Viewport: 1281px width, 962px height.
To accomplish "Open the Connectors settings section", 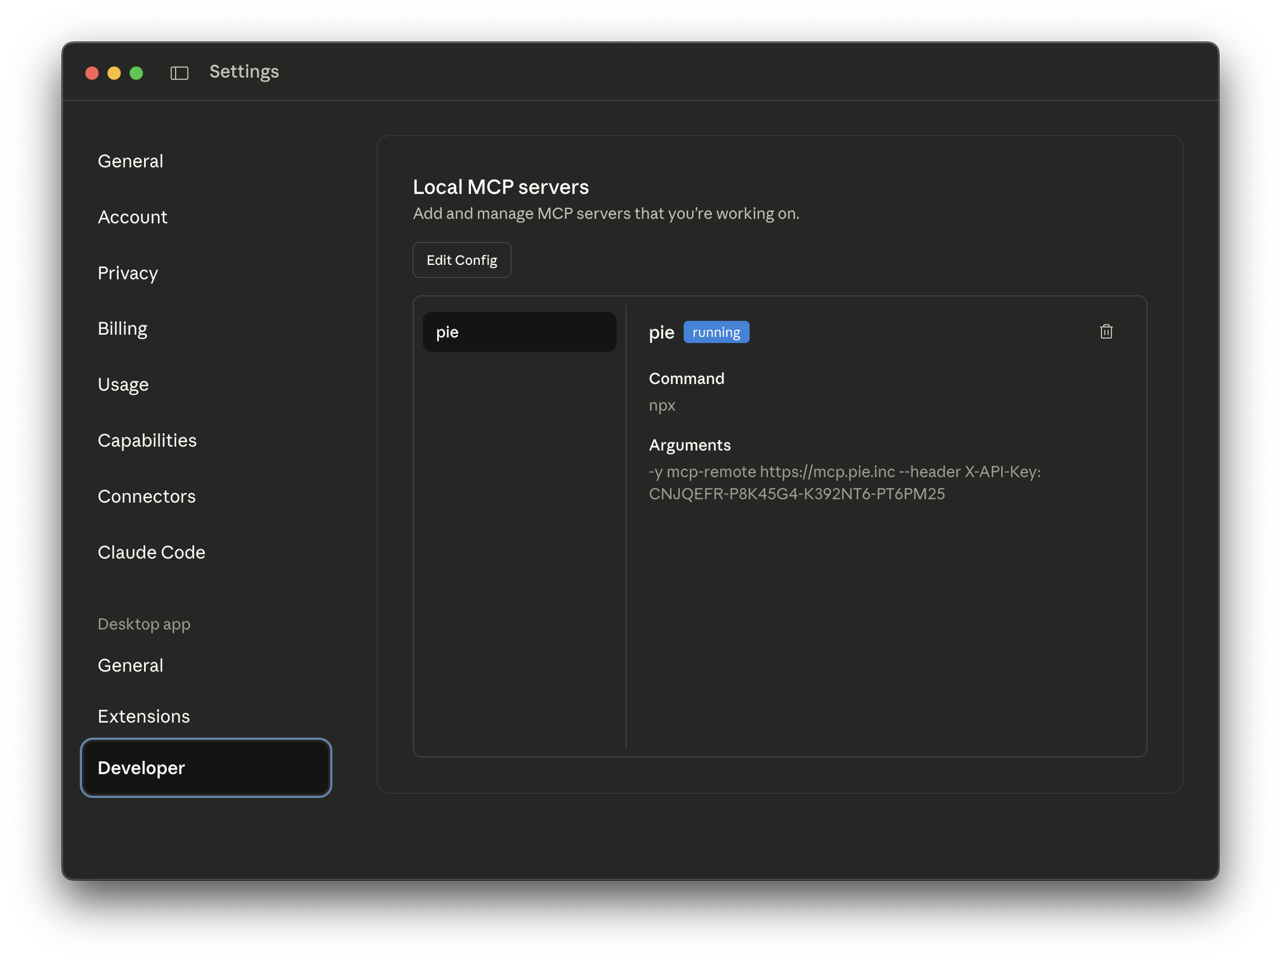I will click(146, 497).
